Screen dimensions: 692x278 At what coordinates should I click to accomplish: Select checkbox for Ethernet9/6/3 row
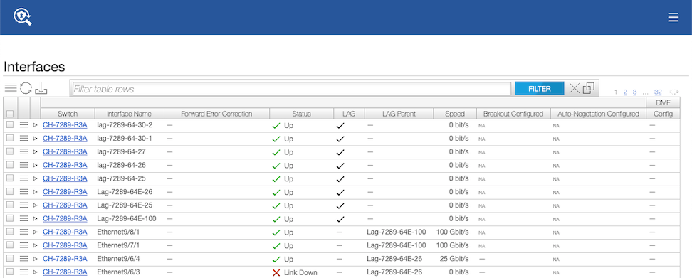pos(10,272)
